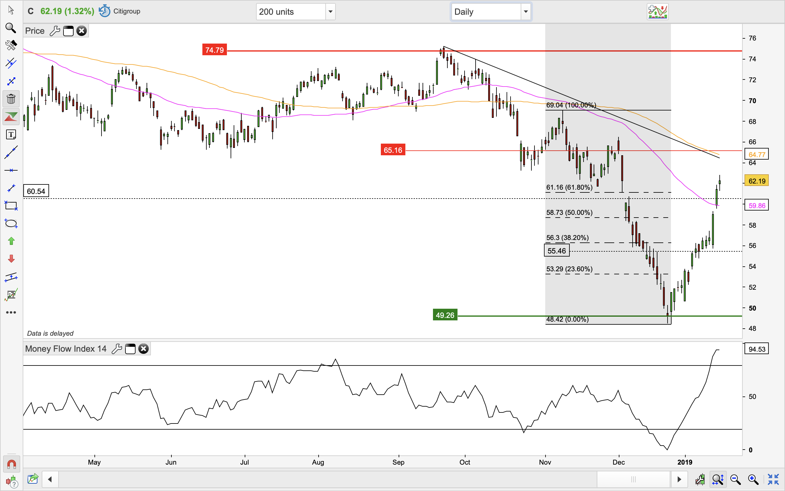Close the Price panel
785x491 pixels.
pyautogui.click(x=82, y=31)
